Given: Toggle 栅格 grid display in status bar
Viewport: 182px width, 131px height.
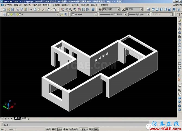Looking at the screenshot, I should [x=54, y=129].
